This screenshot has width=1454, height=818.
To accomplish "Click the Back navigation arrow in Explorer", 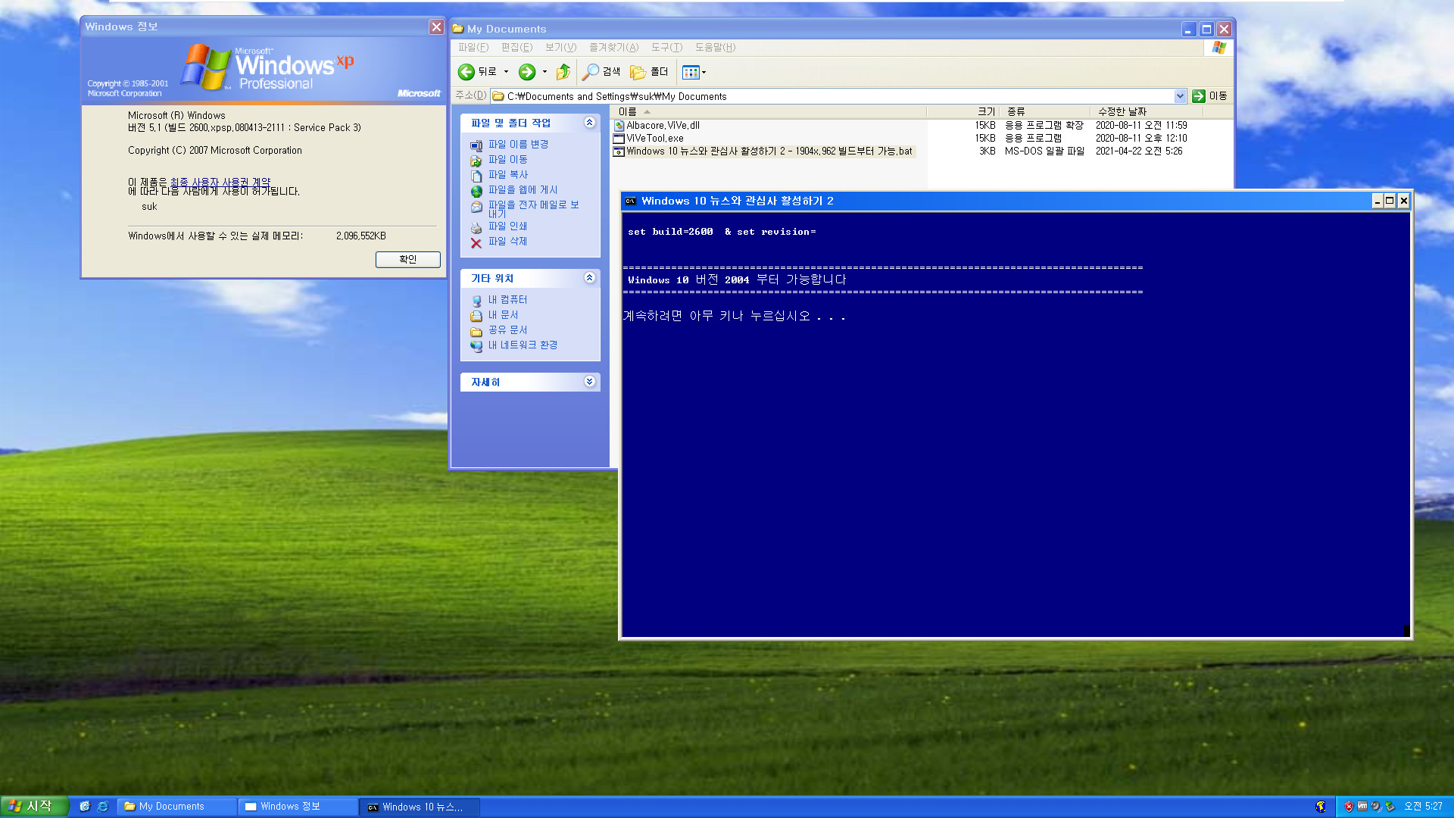I will (x=467, y=71).
